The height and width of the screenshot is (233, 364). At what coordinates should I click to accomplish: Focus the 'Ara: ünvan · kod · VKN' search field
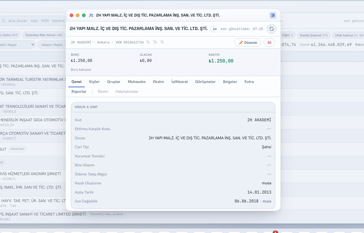33,21
